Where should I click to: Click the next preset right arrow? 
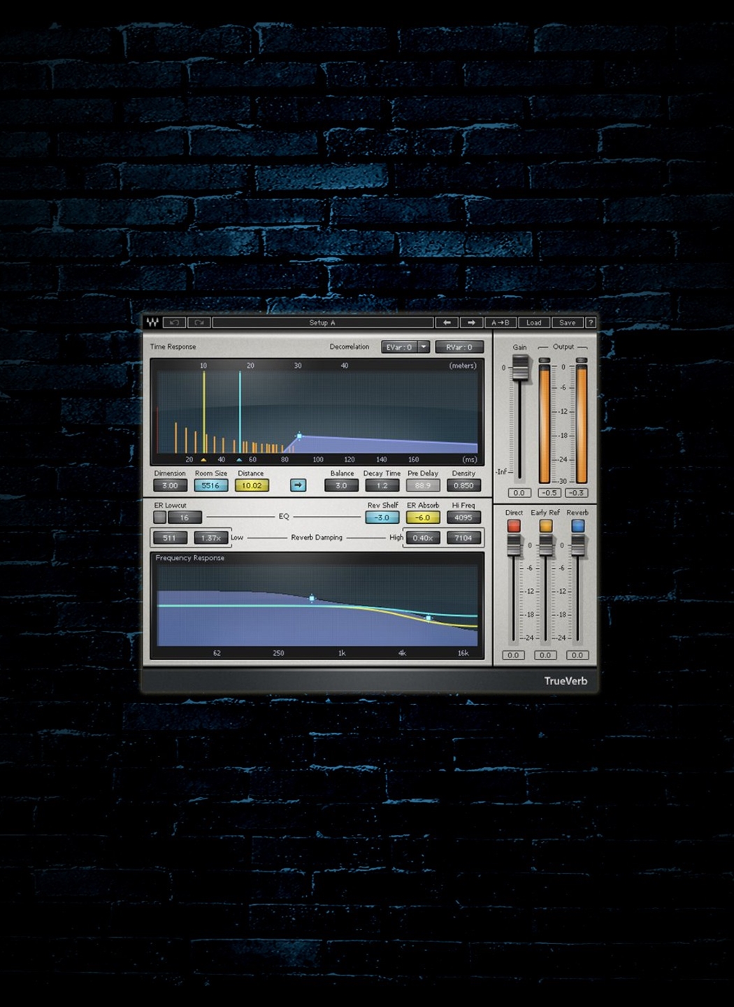point(472,322)
